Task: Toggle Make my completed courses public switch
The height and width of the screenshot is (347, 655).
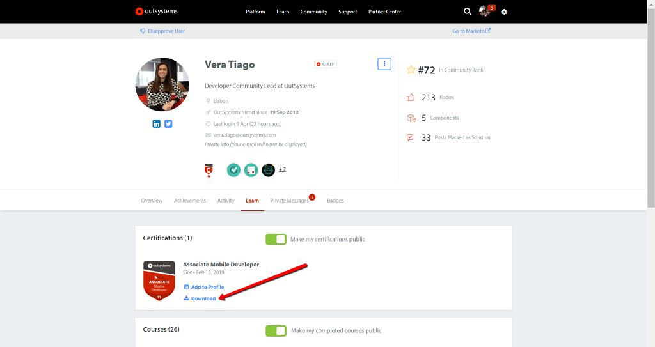Action: tap(276, 330)
